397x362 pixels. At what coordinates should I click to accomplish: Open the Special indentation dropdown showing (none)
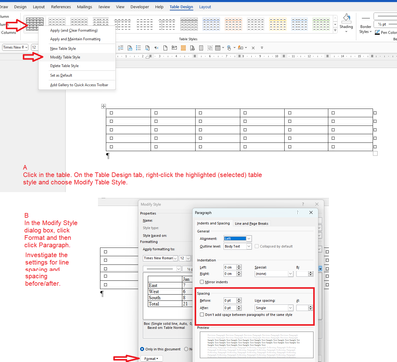pyautogui.click(x=274, y=274)
